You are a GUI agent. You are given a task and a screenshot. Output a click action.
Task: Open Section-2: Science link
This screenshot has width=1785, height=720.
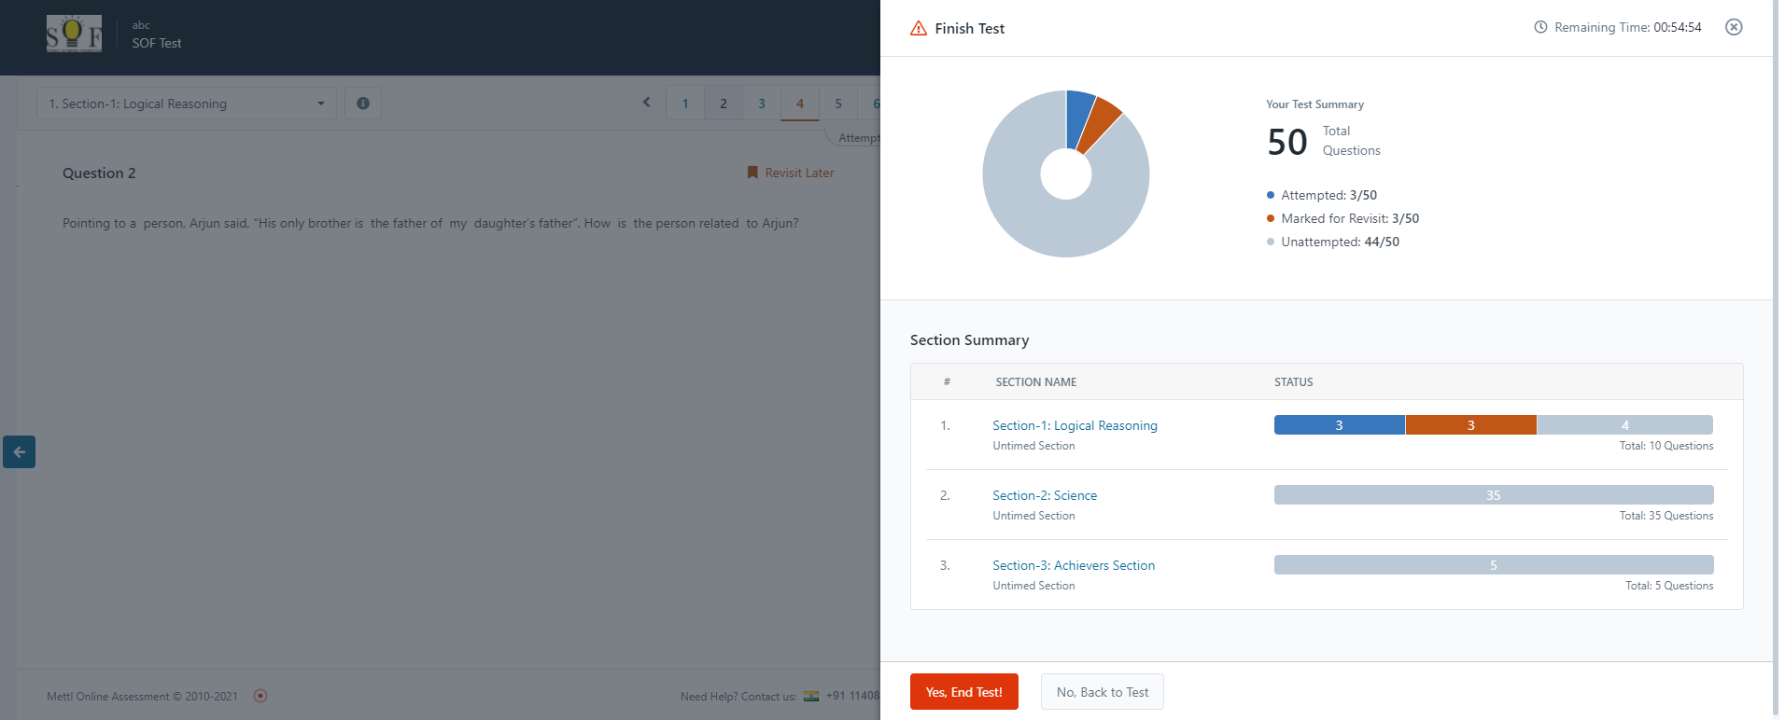[1045, 495]
